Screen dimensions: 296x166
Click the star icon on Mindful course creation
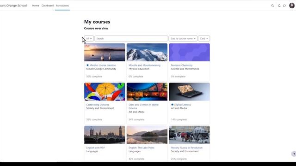87,65
